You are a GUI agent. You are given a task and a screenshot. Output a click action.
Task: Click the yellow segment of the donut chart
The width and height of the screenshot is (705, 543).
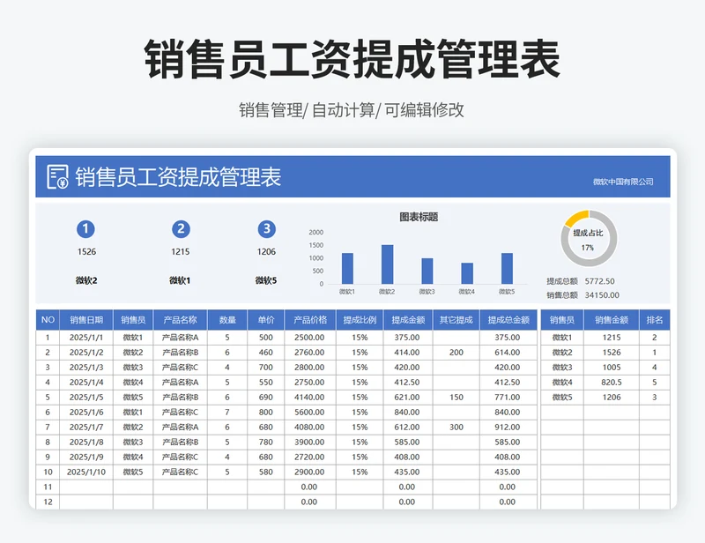(x=577, y=218)
